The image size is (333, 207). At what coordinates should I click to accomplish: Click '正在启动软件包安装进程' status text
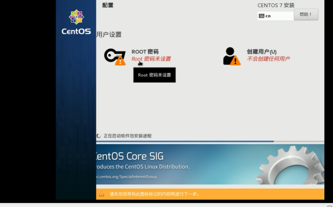tap(128, 136)
